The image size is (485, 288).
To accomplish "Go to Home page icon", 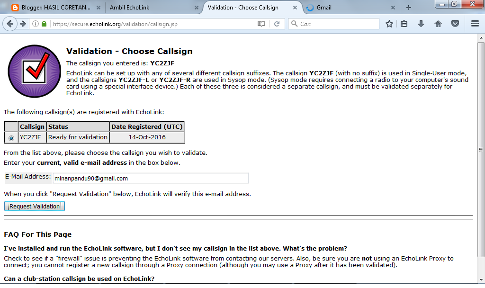I will click(438, 24).
